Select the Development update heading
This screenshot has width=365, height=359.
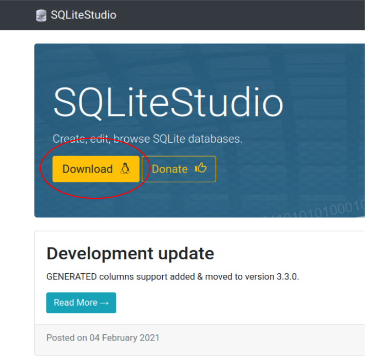[130, 253]
